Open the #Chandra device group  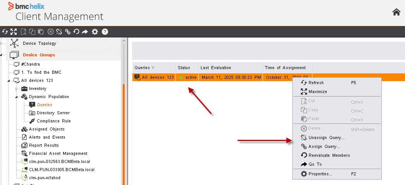coord(31,64)
